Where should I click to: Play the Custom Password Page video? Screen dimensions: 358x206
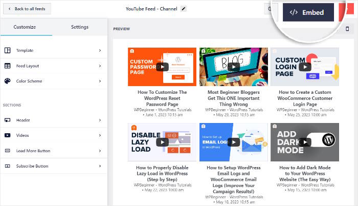[x=162, y=67]
